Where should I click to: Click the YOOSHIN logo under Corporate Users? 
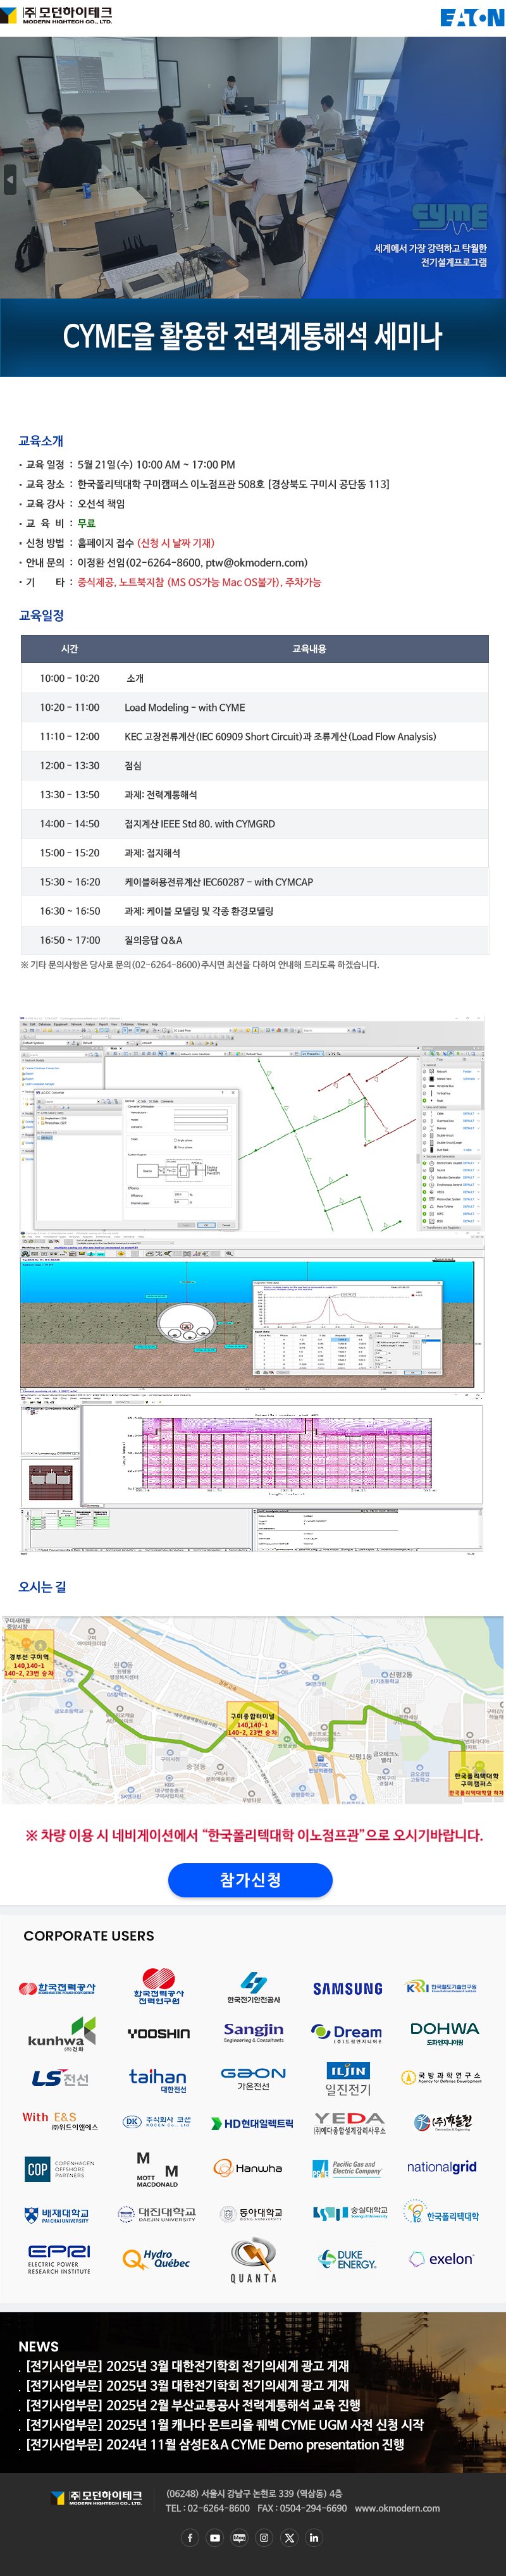coord(158,2033)
